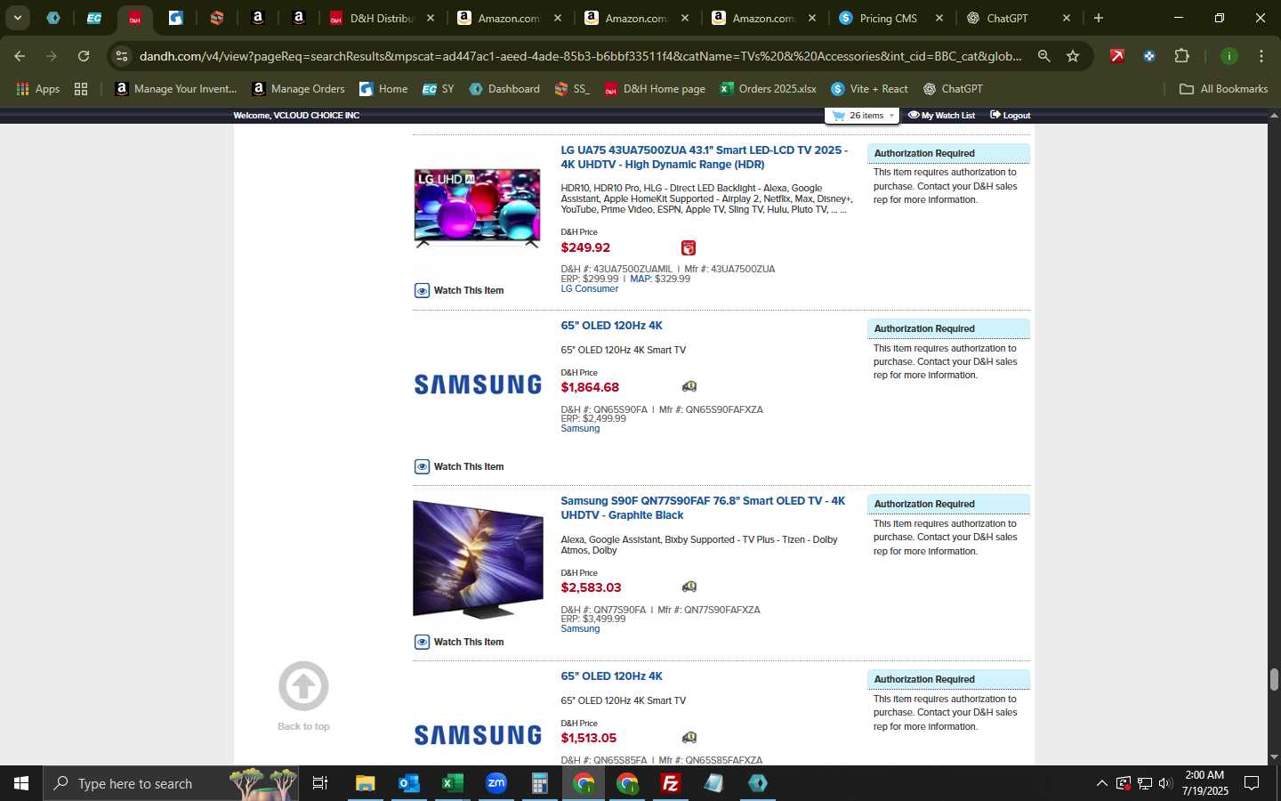
Task: Click the Samsung brand link under QN65S90FA
Action: pos(580,429)
